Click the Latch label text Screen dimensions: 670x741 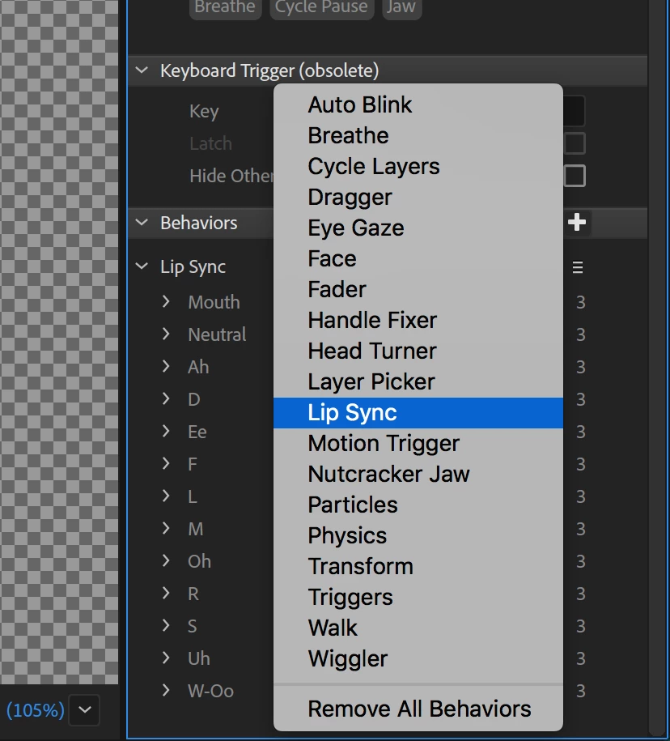point(210,143)
